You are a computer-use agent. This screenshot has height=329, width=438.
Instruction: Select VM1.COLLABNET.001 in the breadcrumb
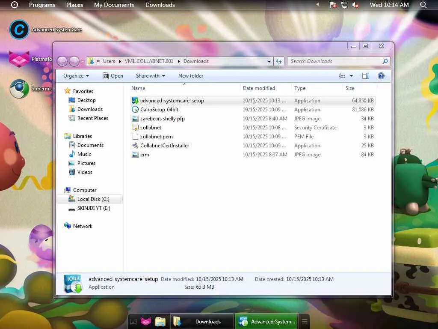pyautogui.click(x=149, y=61)
